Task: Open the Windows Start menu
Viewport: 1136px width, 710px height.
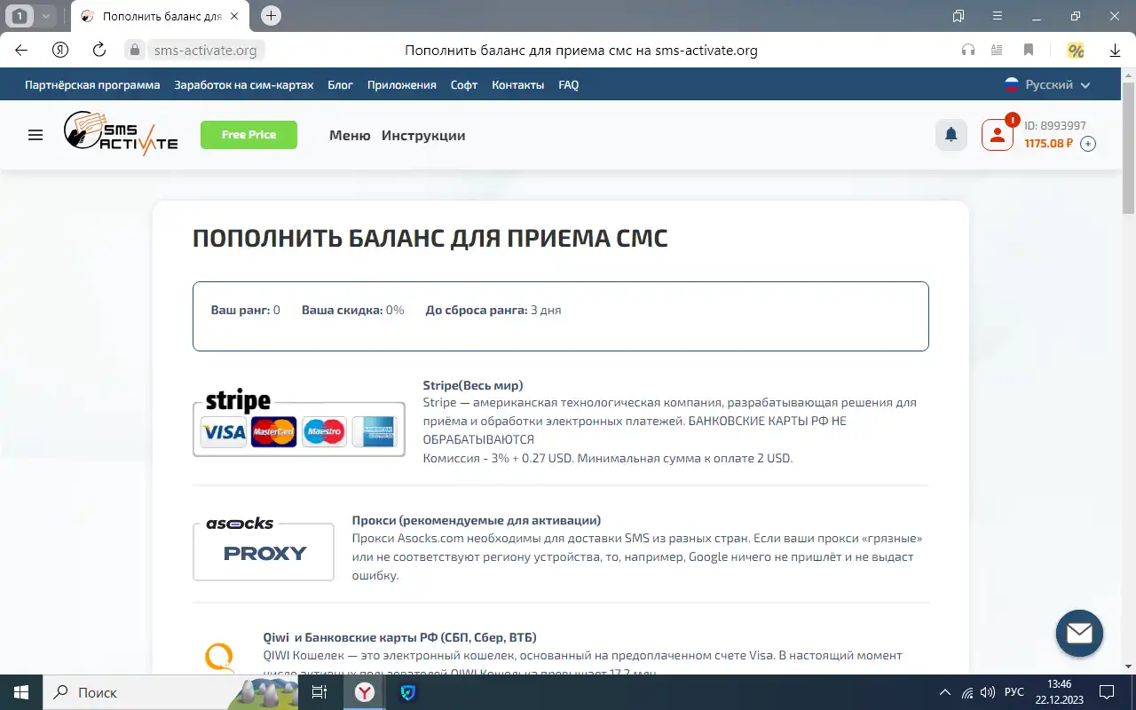Action: (x=21, y=692)
